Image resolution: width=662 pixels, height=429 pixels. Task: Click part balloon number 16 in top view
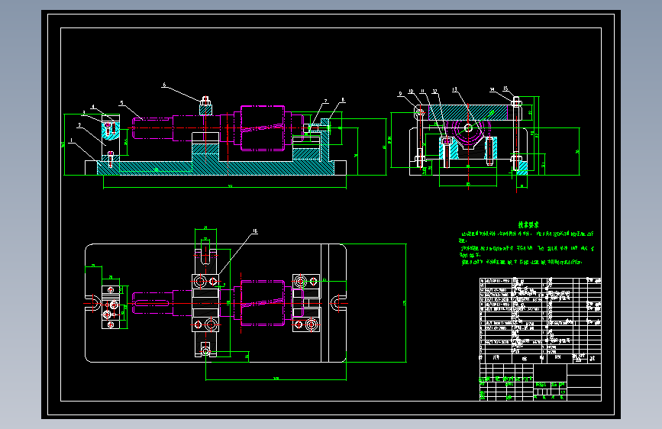coord(255,231)
